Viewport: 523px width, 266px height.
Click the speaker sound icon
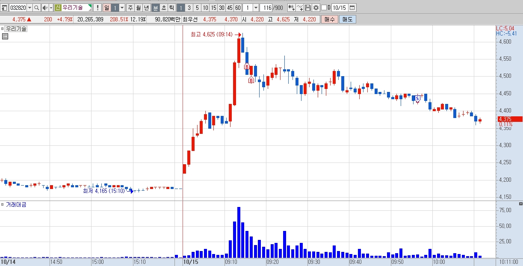point(44,8)
